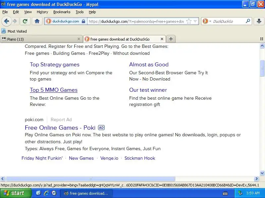Open the Tools menu
This screenshot has height=198, width=265.
79,12
